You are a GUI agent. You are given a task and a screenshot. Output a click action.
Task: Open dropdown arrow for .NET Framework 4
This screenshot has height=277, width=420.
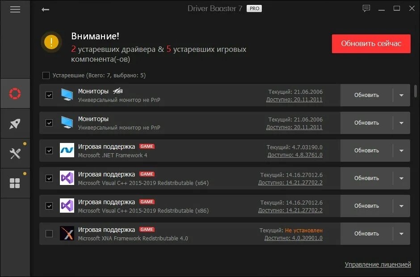(x=401, y=151)
